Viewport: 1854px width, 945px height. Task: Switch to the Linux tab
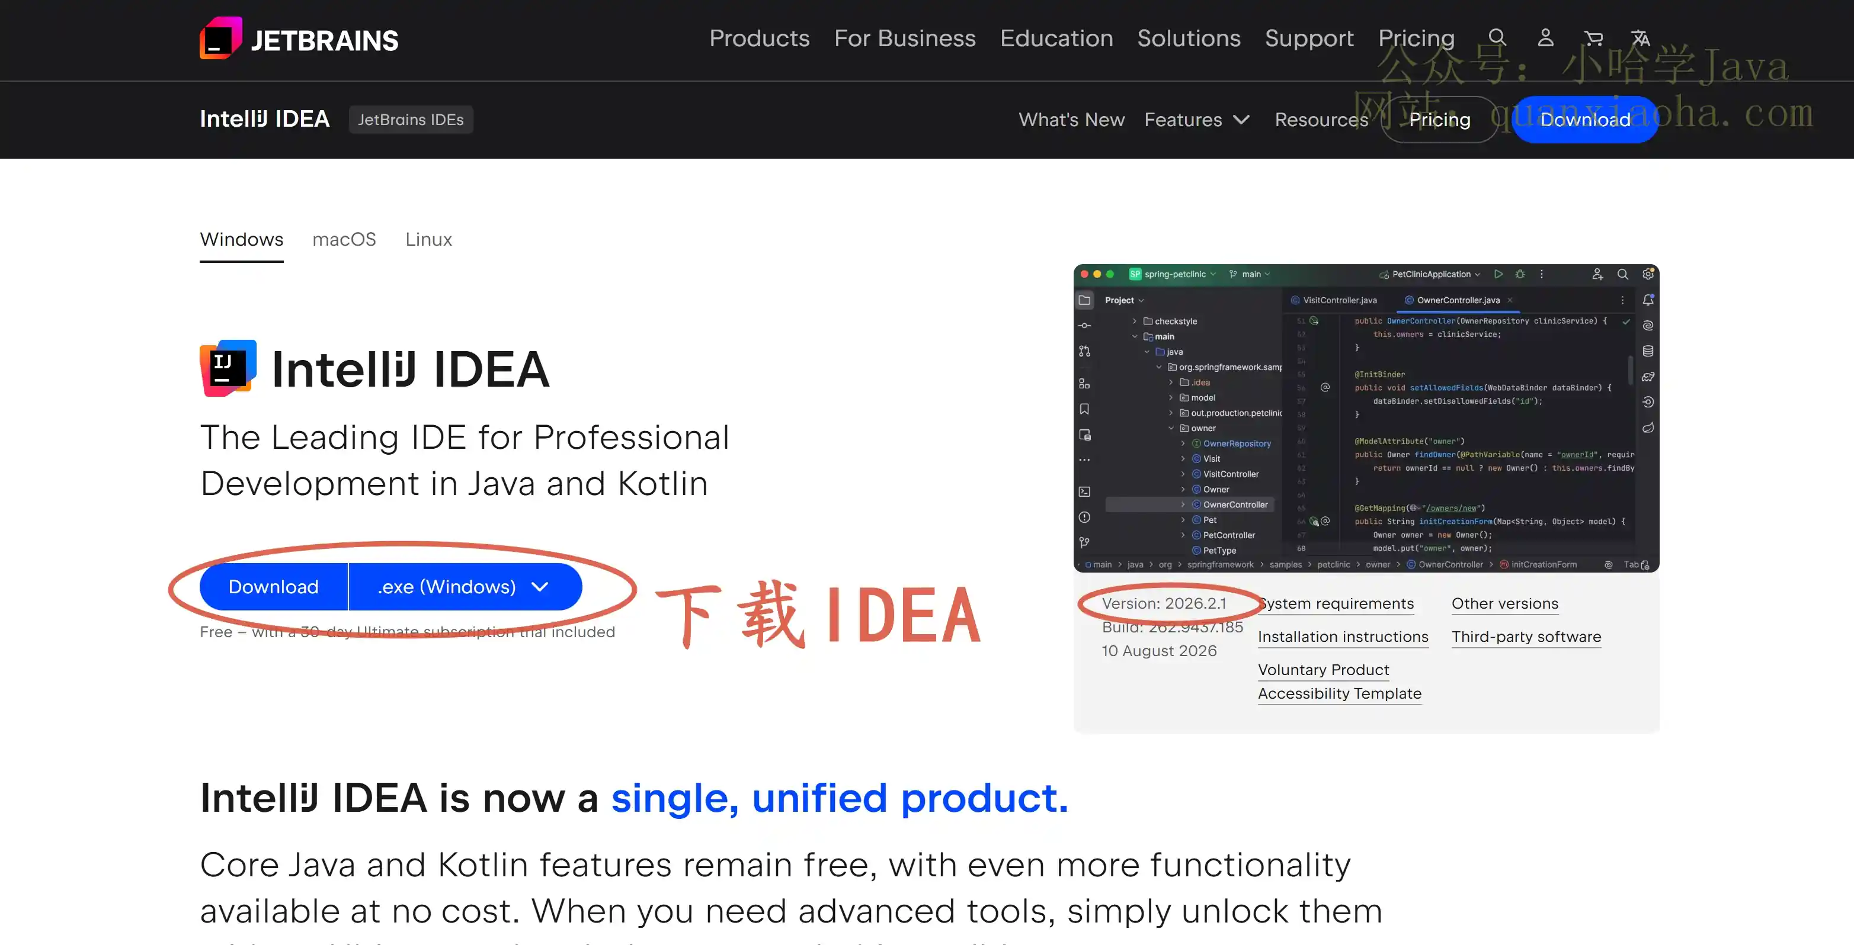(x=428, y=239)
